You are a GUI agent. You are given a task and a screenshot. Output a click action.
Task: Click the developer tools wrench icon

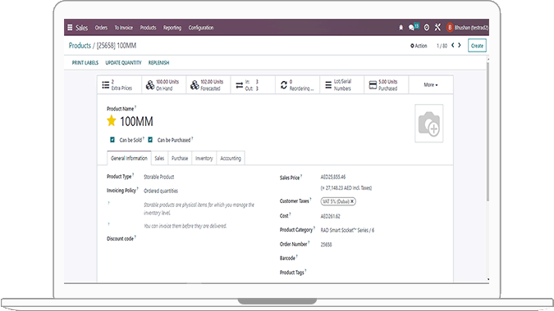coord(437,28)
